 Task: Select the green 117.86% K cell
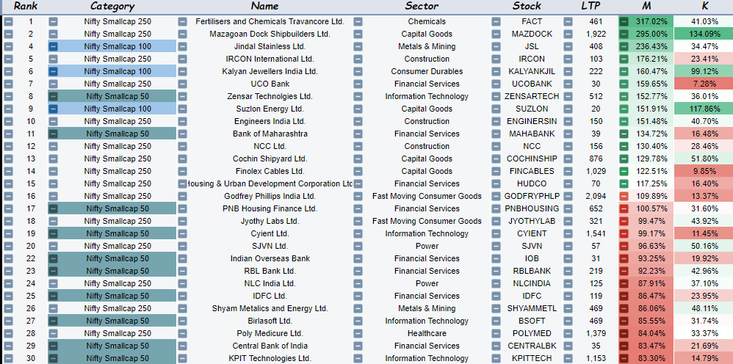(x=704, y=109)
